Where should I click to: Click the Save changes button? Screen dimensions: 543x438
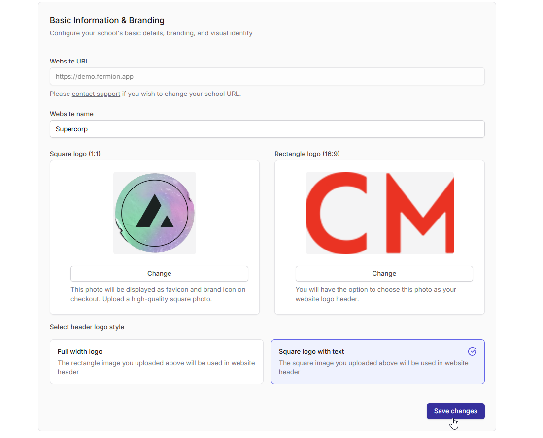[x=455, y=411]
